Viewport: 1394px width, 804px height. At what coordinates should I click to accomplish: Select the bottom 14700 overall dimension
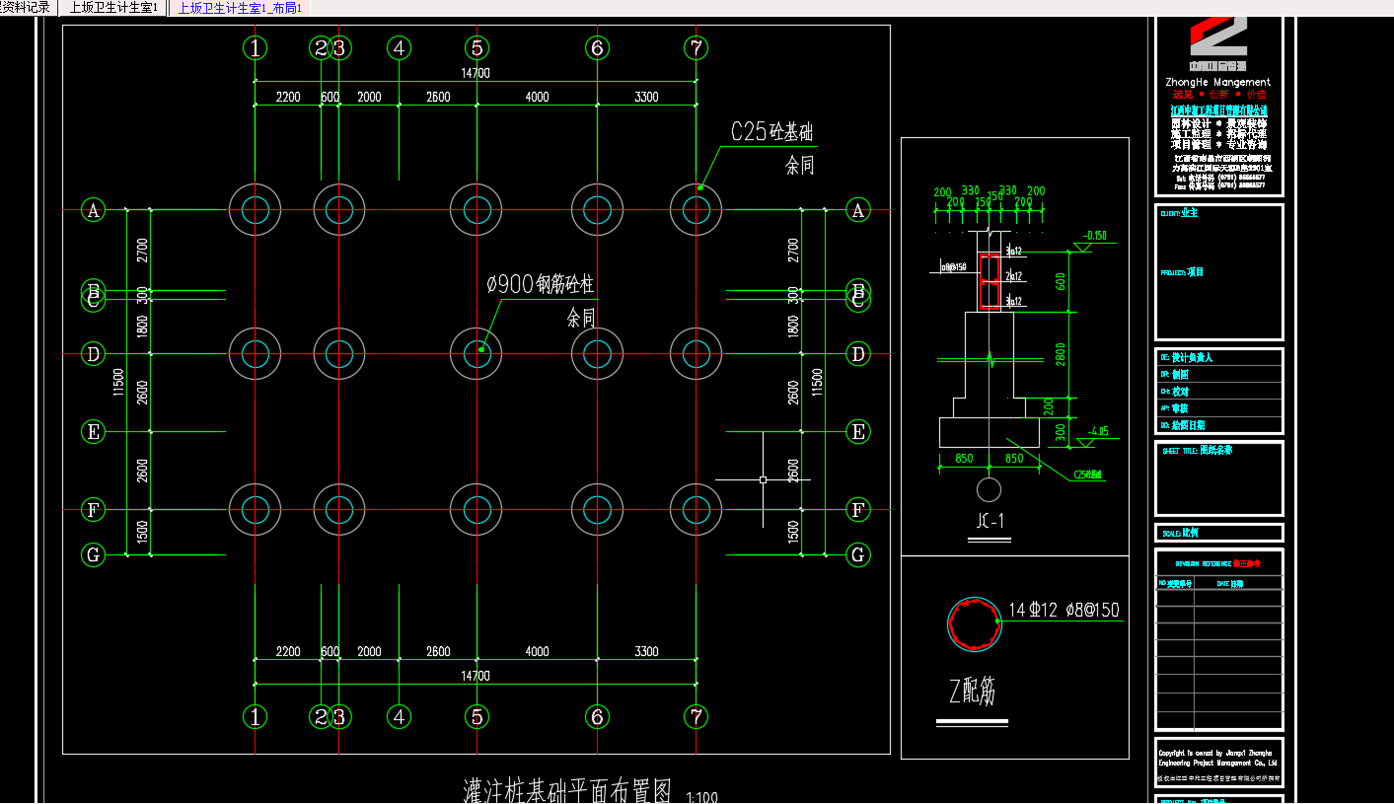(x=476, y=676)
